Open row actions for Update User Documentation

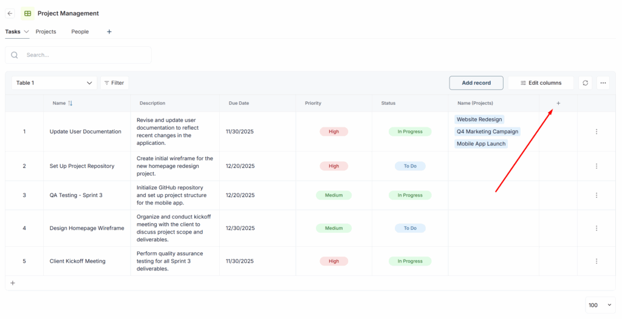pyautogui.click(x=596, y=132)
